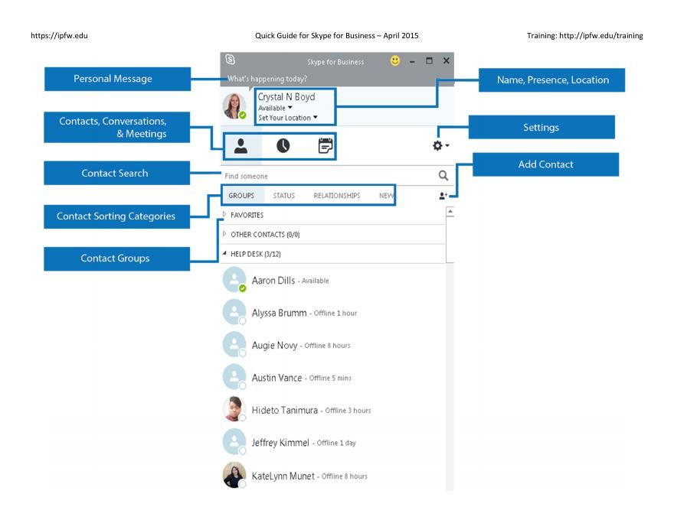
Task: Click Alyssa Brumm's avatar icon
Action: point(234,312)
